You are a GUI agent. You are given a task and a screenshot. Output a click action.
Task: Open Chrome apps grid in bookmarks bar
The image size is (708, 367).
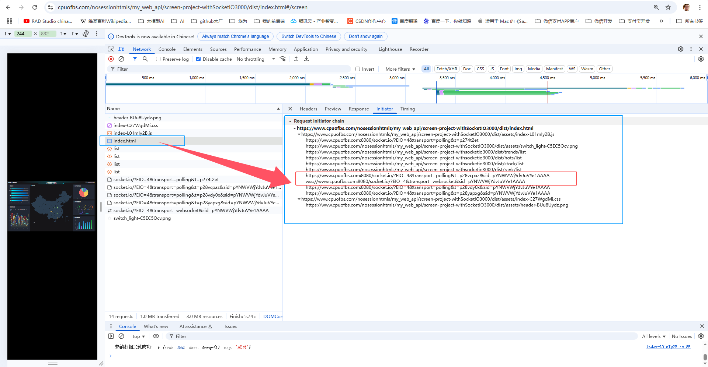tap(10, 21)
